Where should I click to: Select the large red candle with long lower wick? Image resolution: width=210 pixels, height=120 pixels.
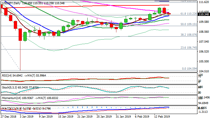tap(20, 34)
